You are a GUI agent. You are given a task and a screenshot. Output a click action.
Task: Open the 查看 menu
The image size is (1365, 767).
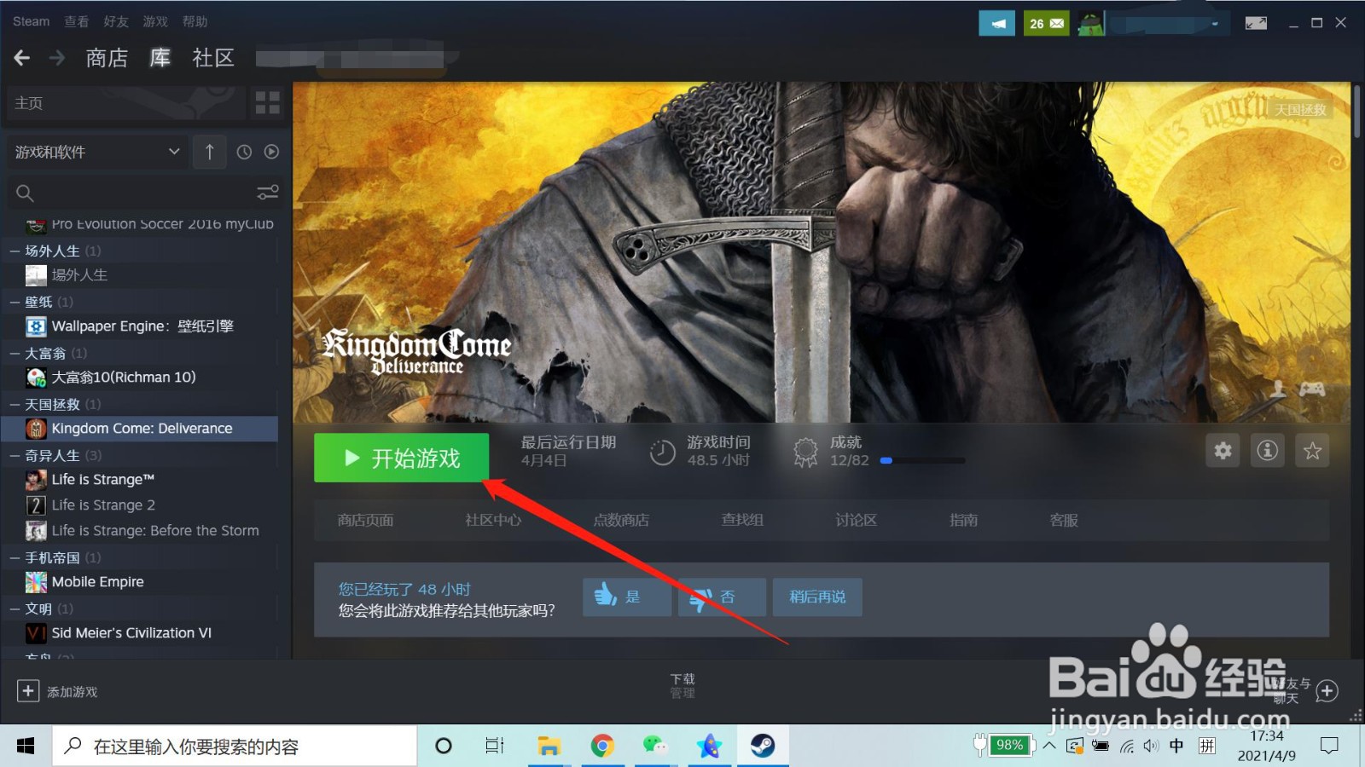coord(77,21)
